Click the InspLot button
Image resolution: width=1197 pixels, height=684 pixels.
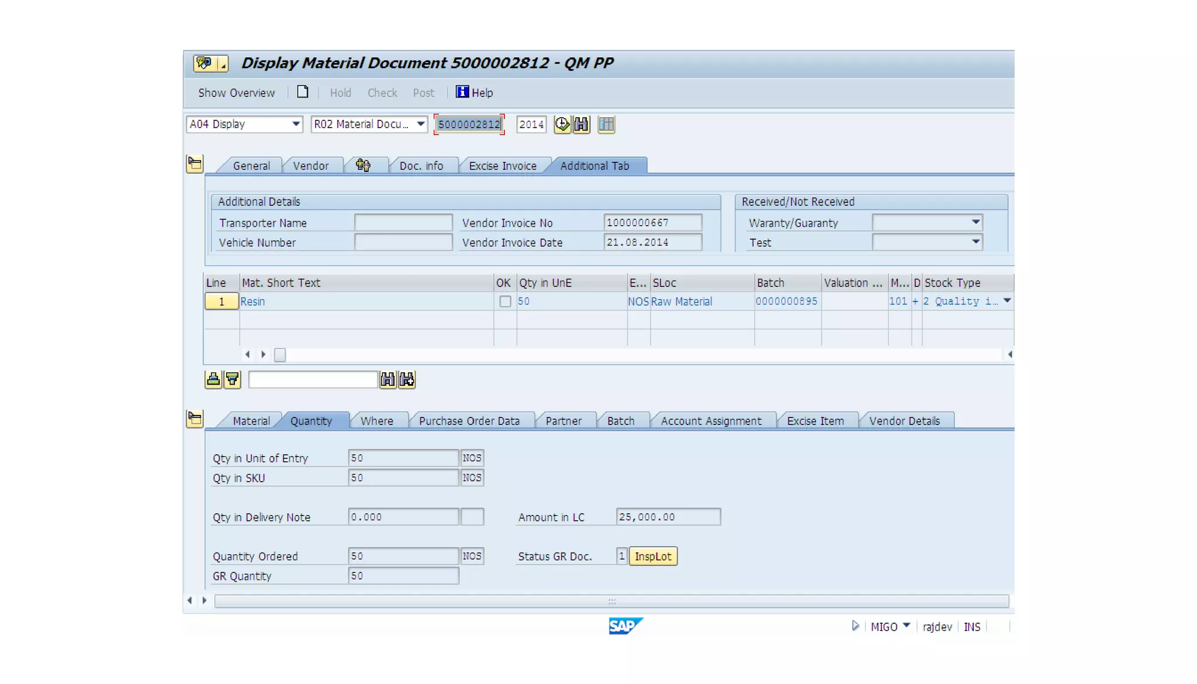[x=653, y=556]
